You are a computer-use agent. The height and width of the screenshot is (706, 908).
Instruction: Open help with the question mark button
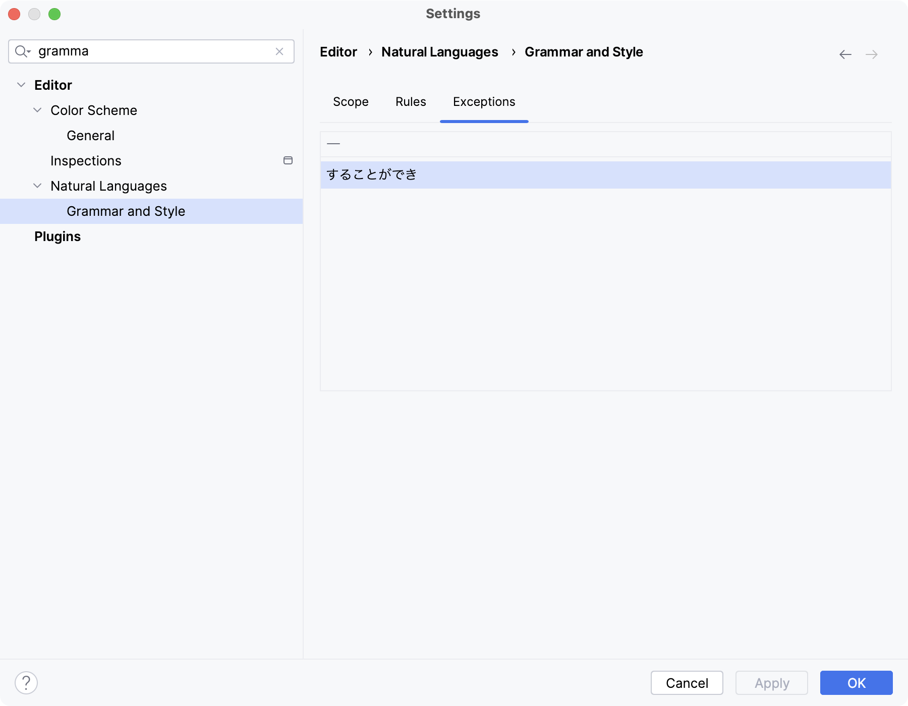[x=26, y=683]
